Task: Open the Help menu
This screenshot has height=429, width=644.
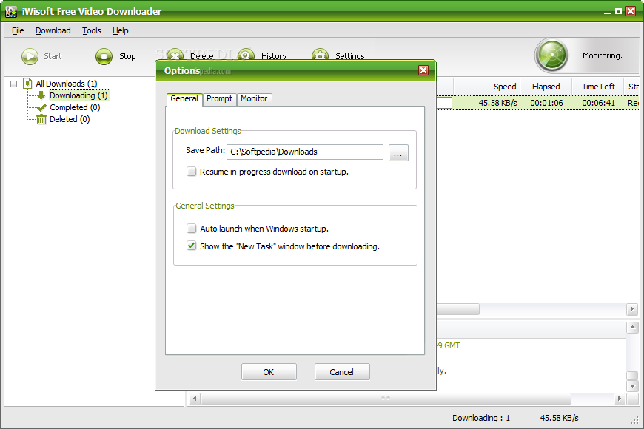Action: tap(121, 30)
